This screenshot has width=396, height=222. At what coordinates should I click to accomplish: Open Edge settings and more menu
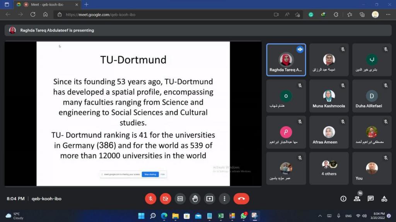pos(388,15)
